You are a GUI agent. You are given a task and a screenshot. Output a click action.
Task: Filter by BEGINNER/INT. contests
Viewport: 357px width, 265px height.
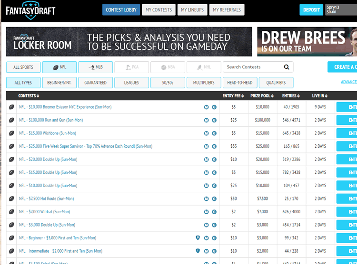point(59,83)
